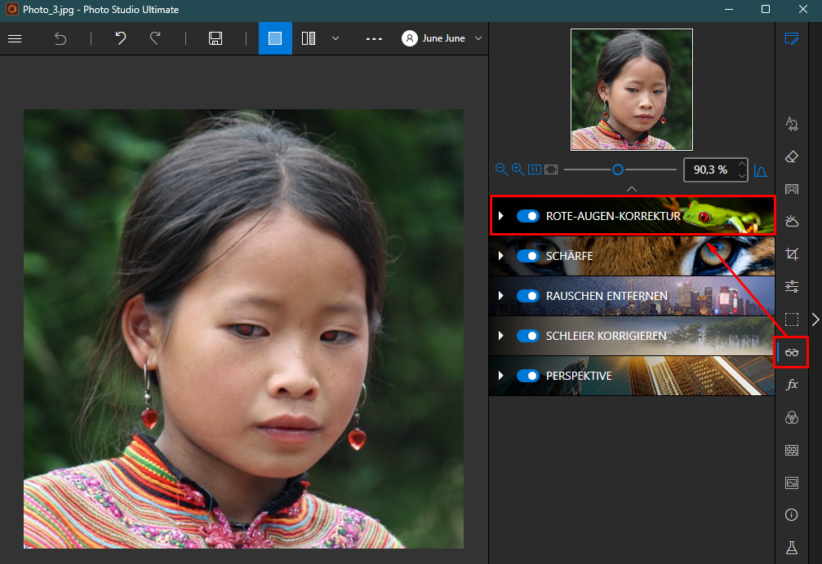Select the Crop tool icon

click(x=791, y=253)
